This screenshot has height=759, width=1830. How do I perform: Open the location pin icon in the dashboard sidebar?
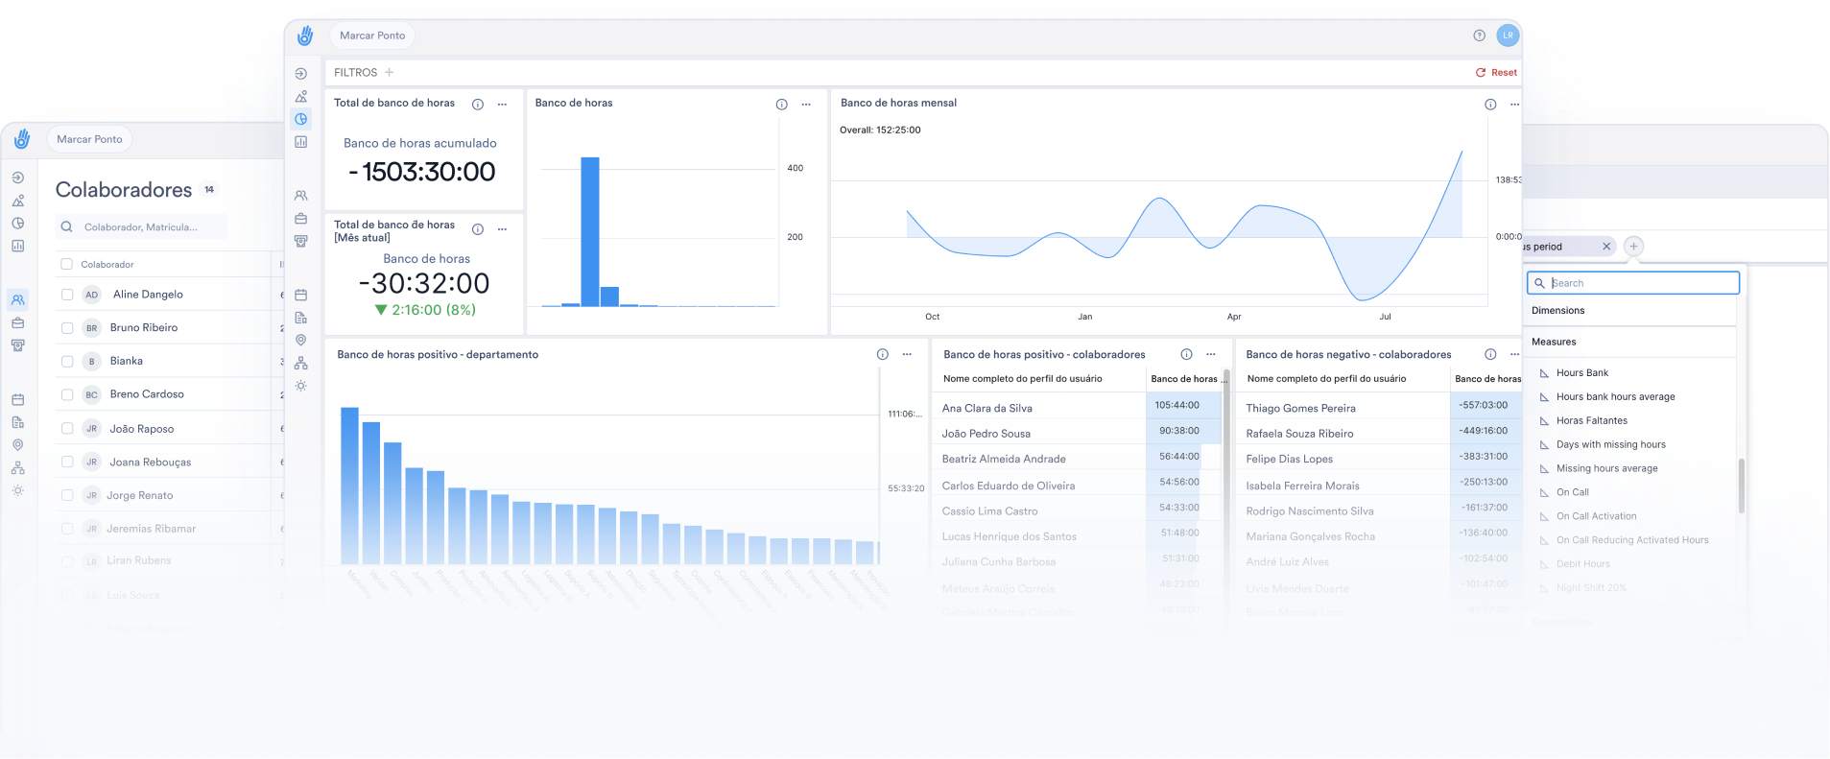click(x=301, y=341)
